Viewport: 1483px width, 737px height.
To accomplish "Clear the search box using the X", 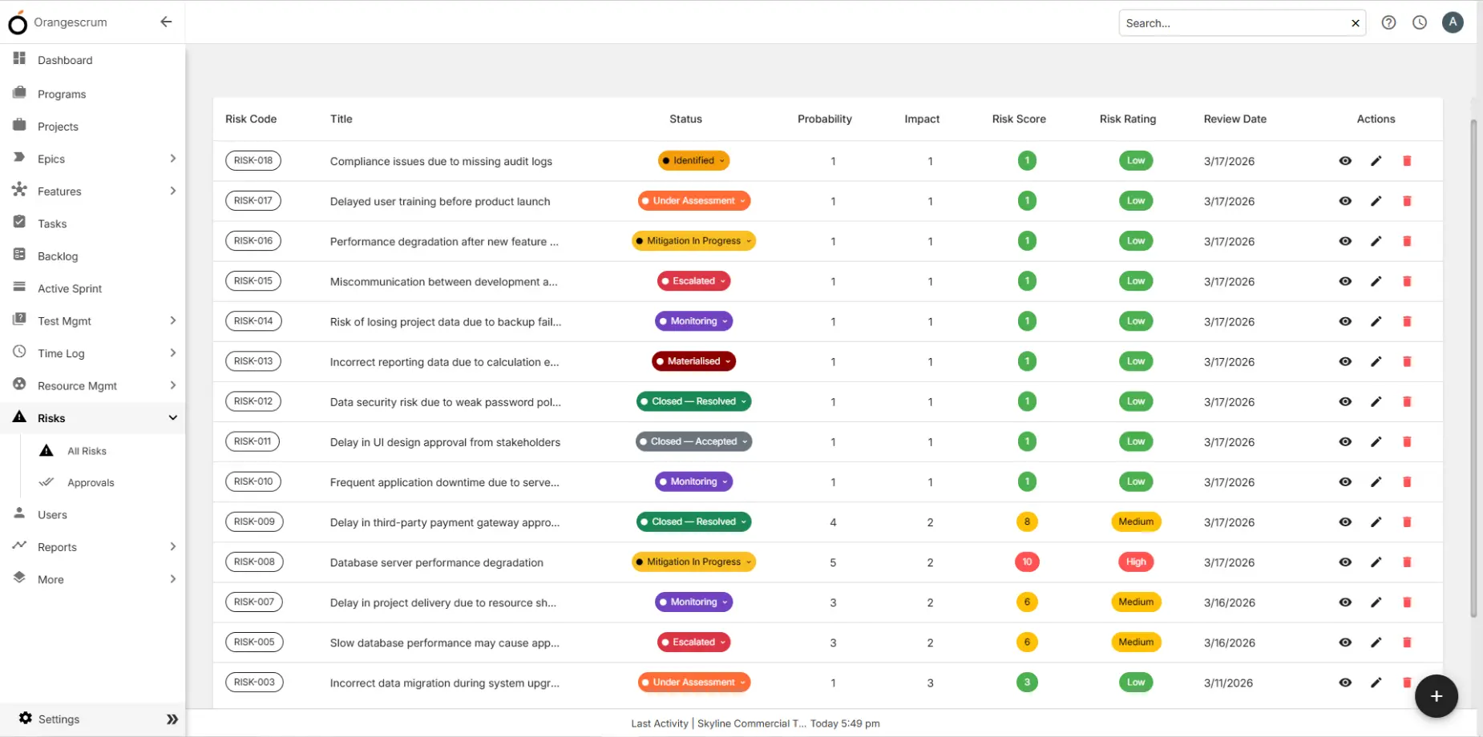I will [x=1355, y=22].
